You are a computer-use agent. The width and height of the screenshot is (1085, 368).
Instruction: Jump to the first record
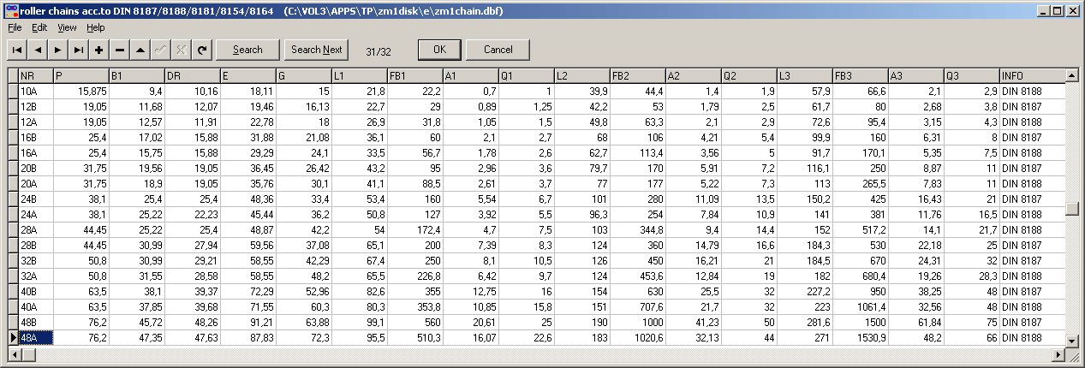tap(17, 50)
